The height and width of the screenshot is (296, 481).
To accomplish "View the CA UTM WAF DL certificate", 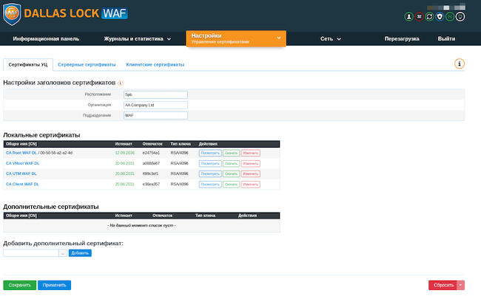I will 210,174.
